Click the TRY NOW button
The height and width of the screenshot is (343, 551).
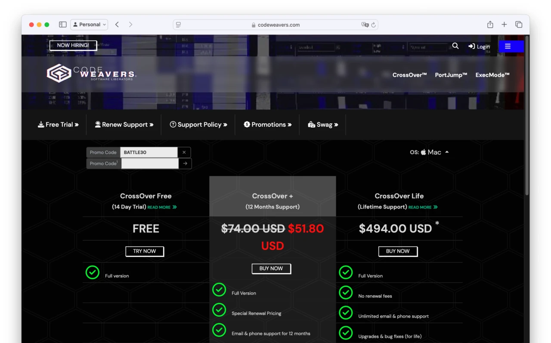pos(145,251)
